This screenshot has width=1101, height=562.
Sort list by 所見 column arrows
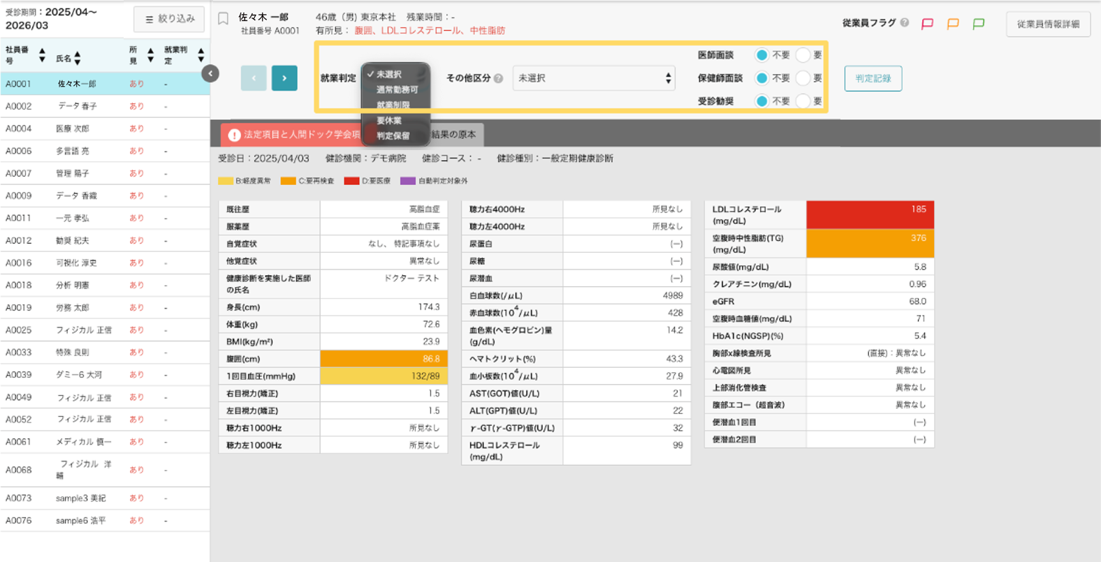150,55
